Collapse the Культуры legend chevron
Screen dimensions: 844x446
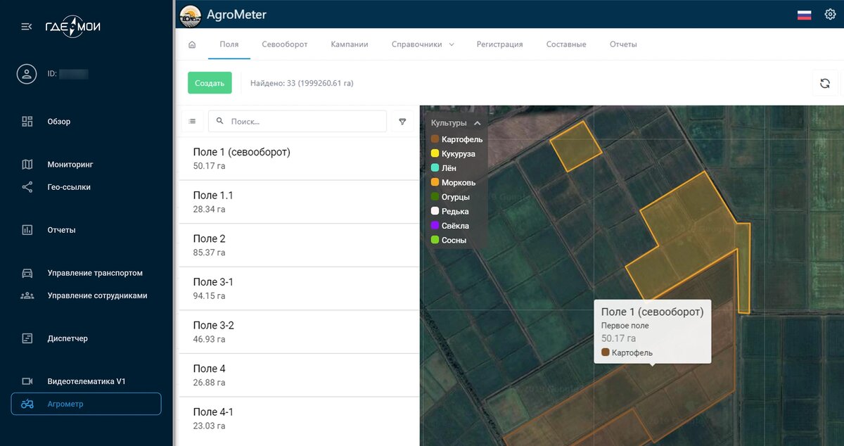(x=478, y=122)
